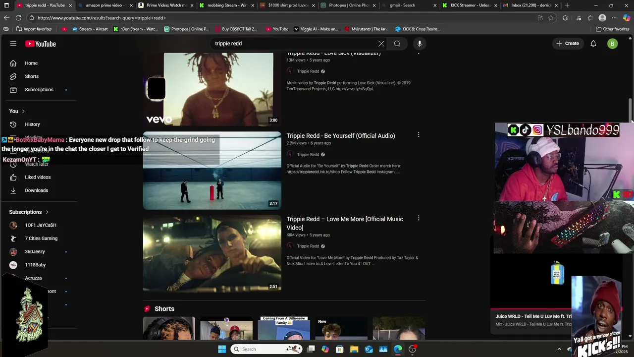
Task: Clear the search box with the X
Action: tap(381, 44)
